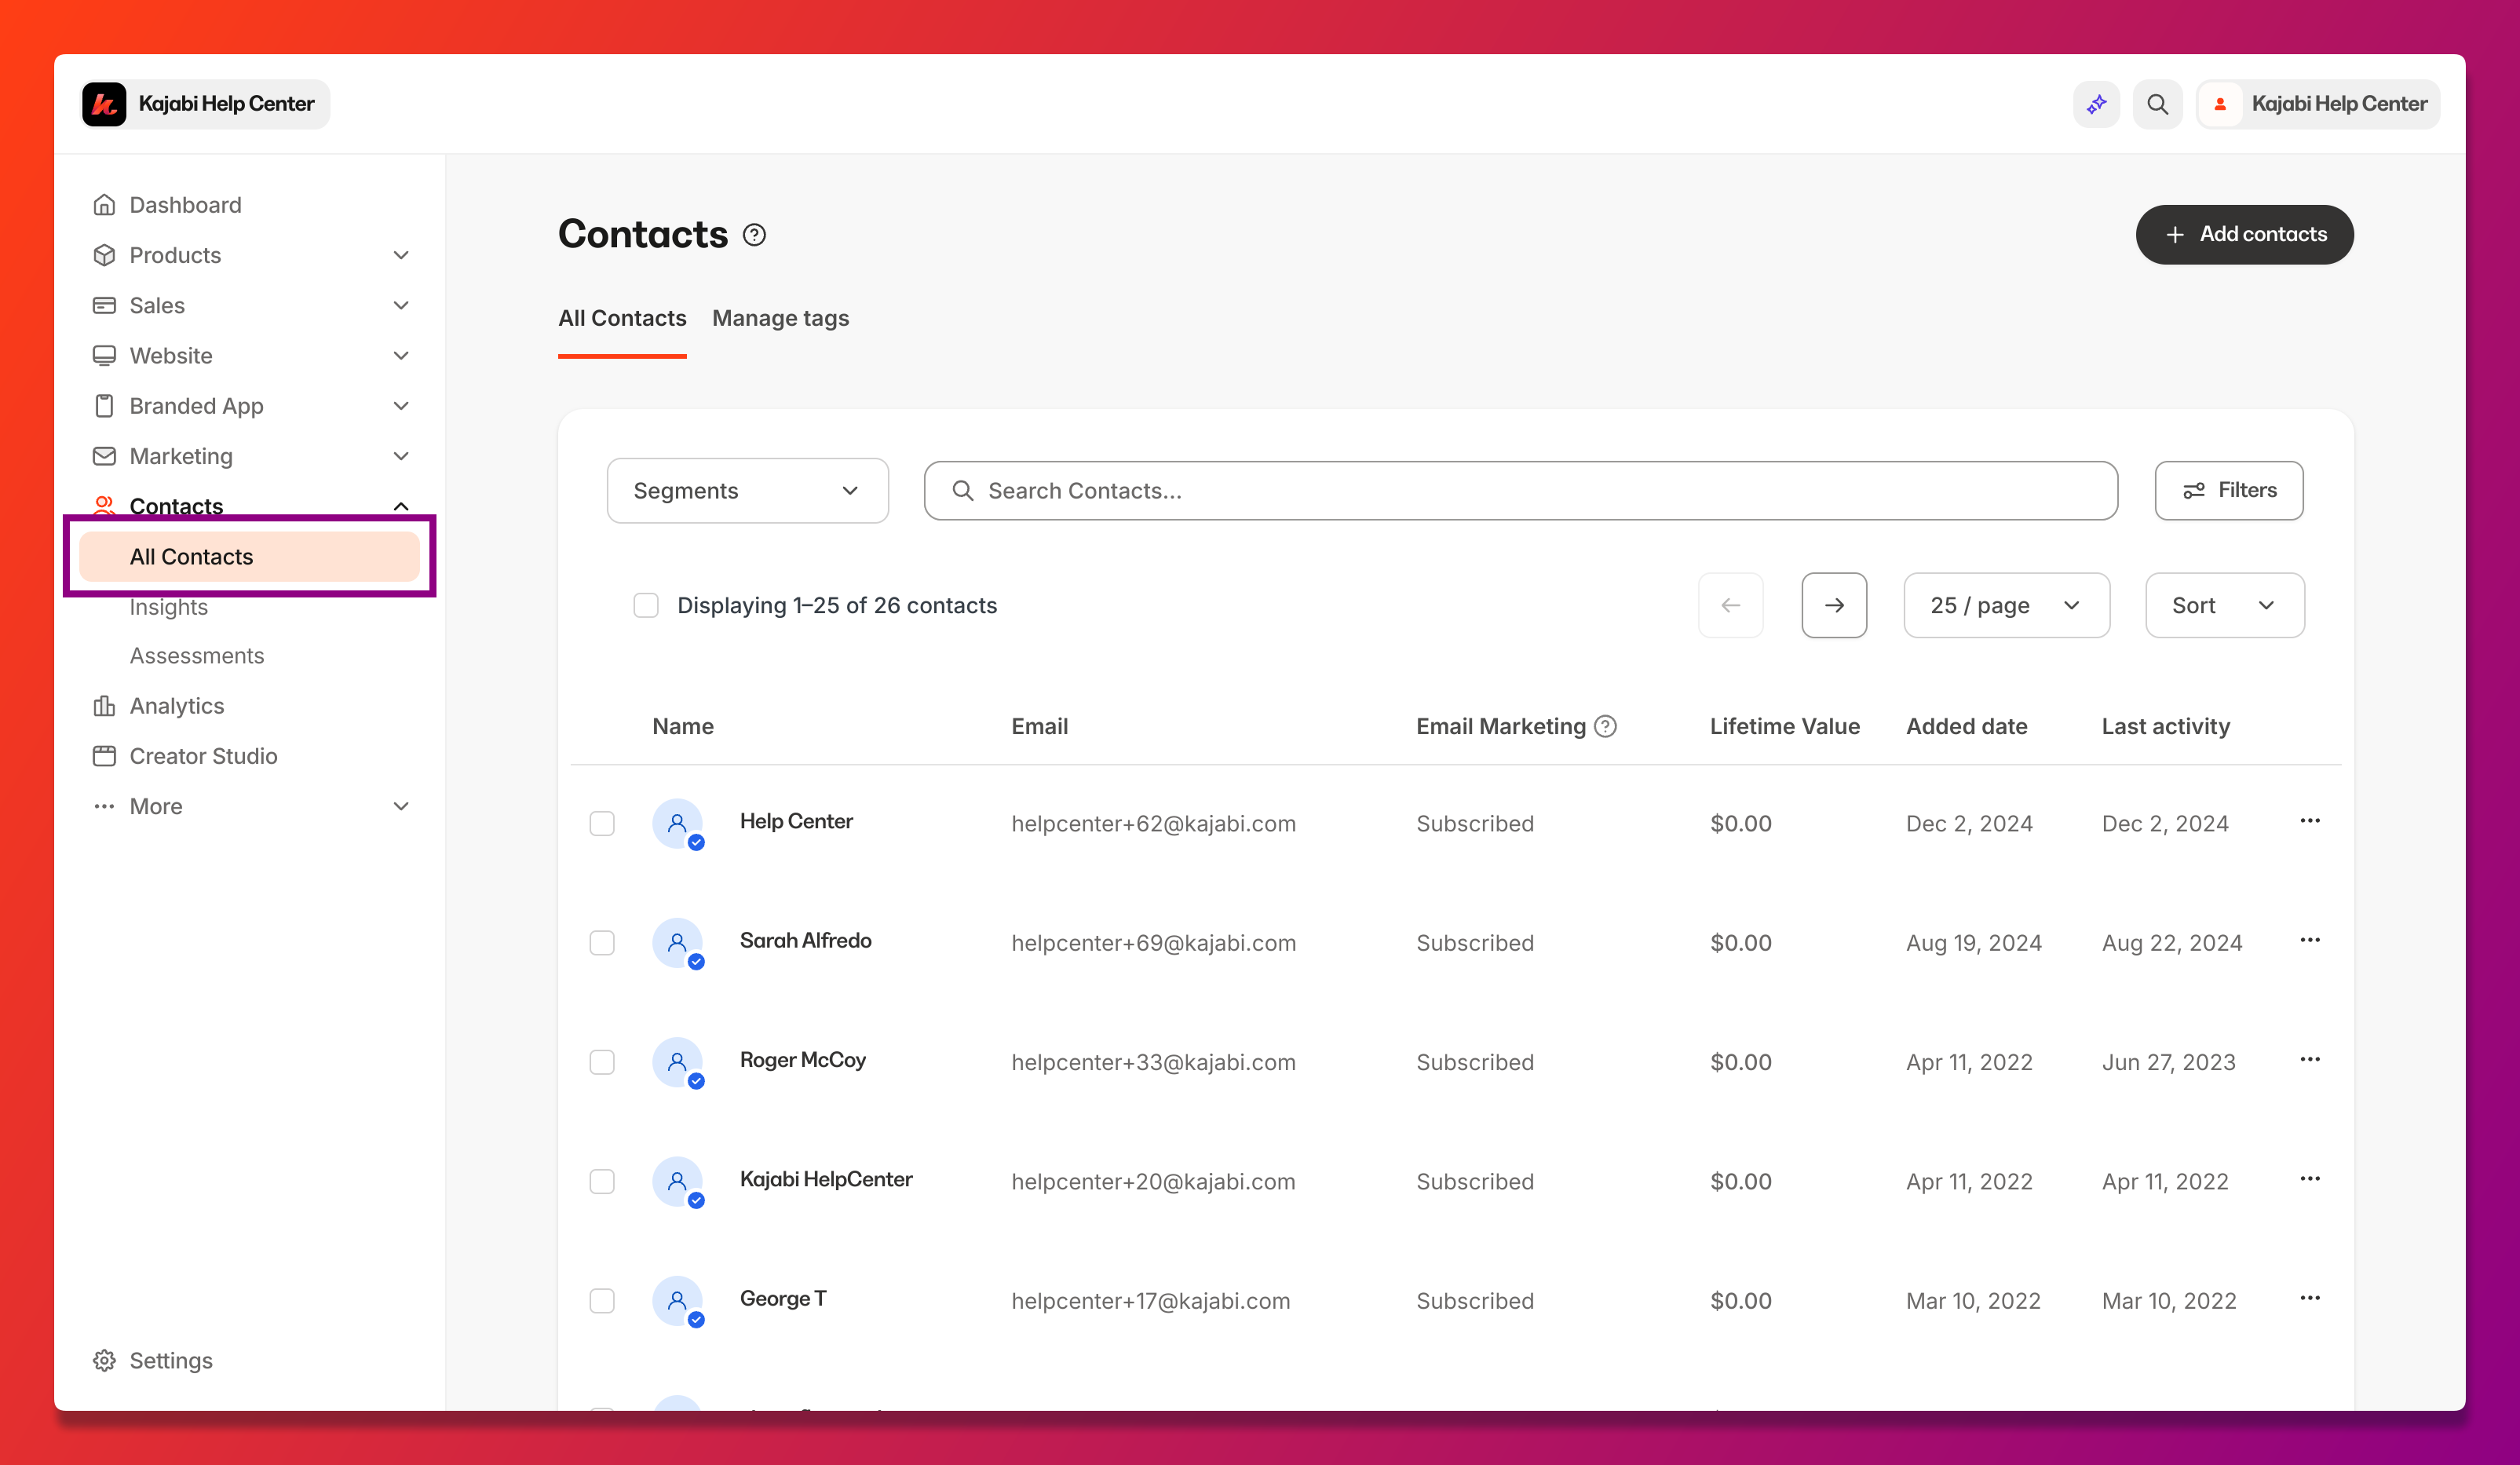Screen dimensions: 2520x1465
Task: Click the Branded App phone icon
Action: (104, 406)
